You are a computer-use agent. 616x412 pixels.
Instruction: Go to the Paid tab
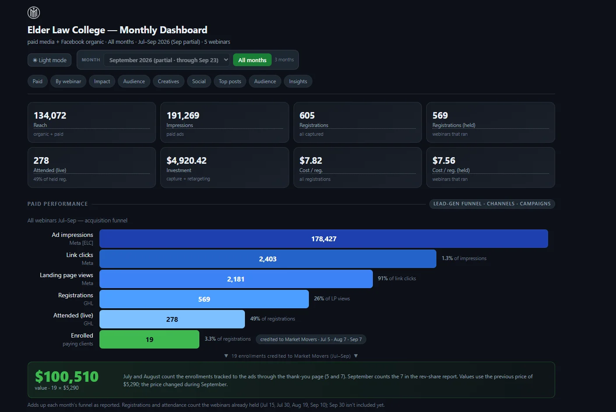(x=38, y=81)
